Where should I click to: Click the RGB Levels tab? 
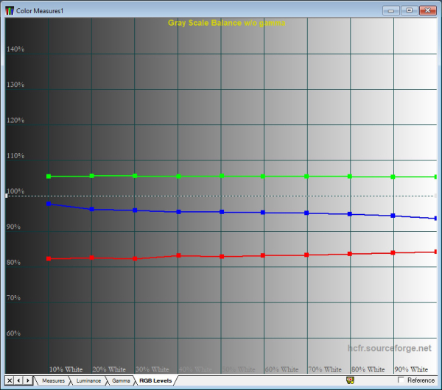pyautogui.click(x=155, y=380)
